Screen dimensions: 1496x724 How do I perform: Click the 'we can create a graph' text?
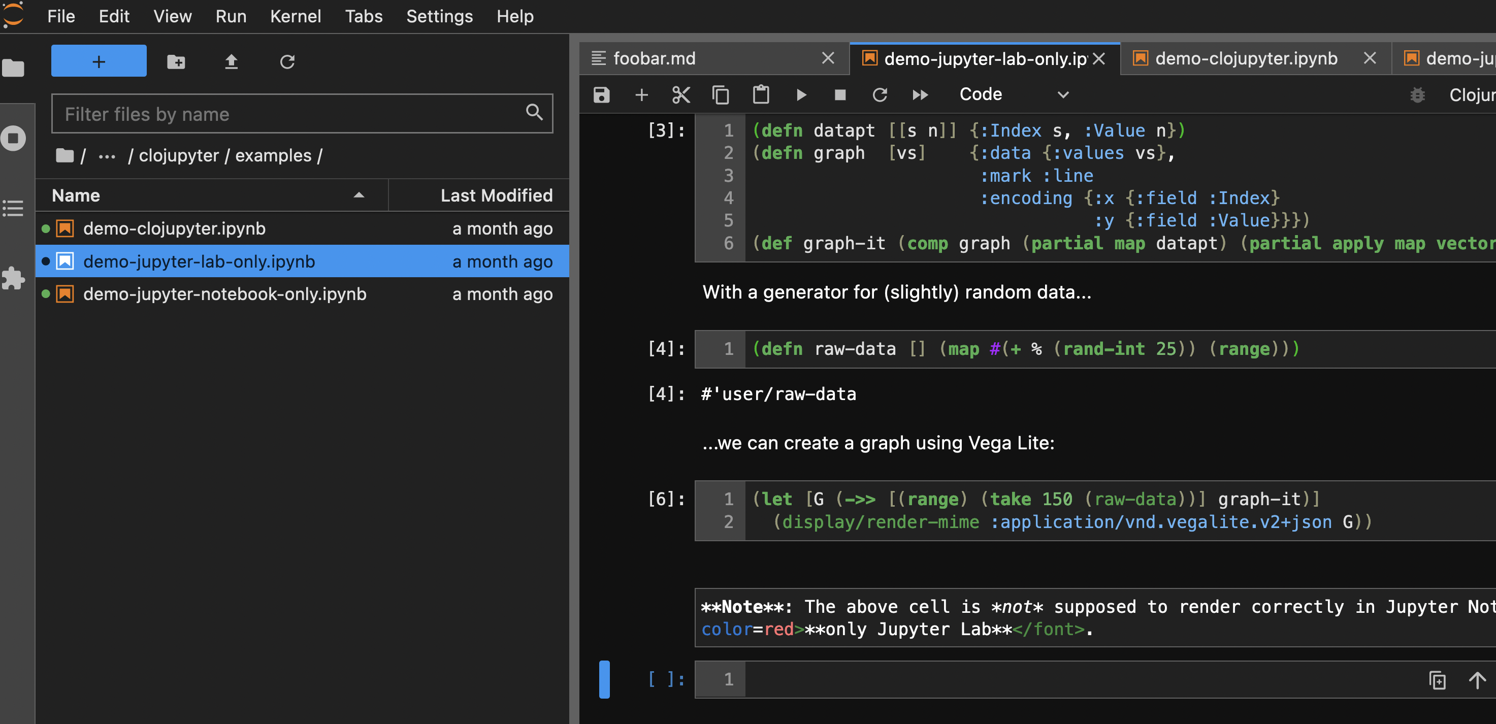click(x=878, y=443)
